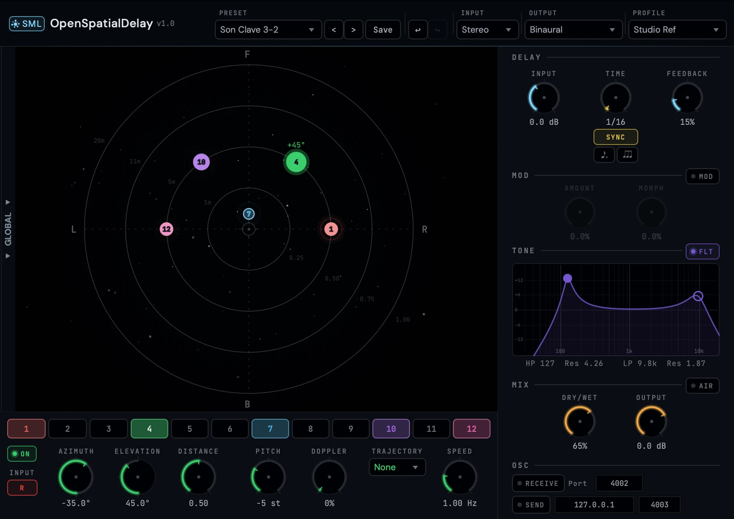Select dotted note sync icon

click(604, 155)
